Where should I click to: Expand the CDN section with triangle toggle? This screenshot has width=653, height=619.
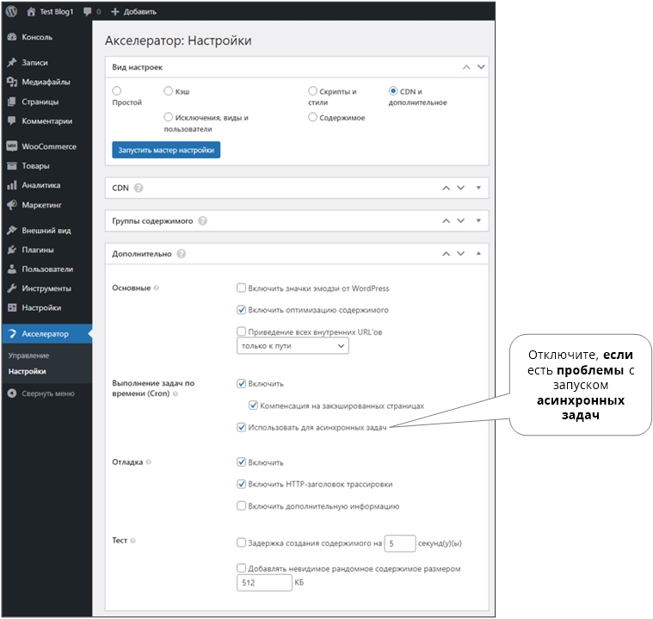pyautogui.click(x=478, y=187)
